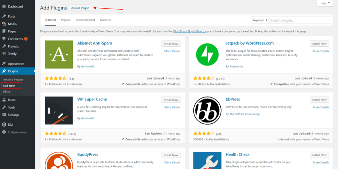This screenshot has width=338, height=169.
Task: Click the Collapse menu arrow icon
Action: point(4,132)
